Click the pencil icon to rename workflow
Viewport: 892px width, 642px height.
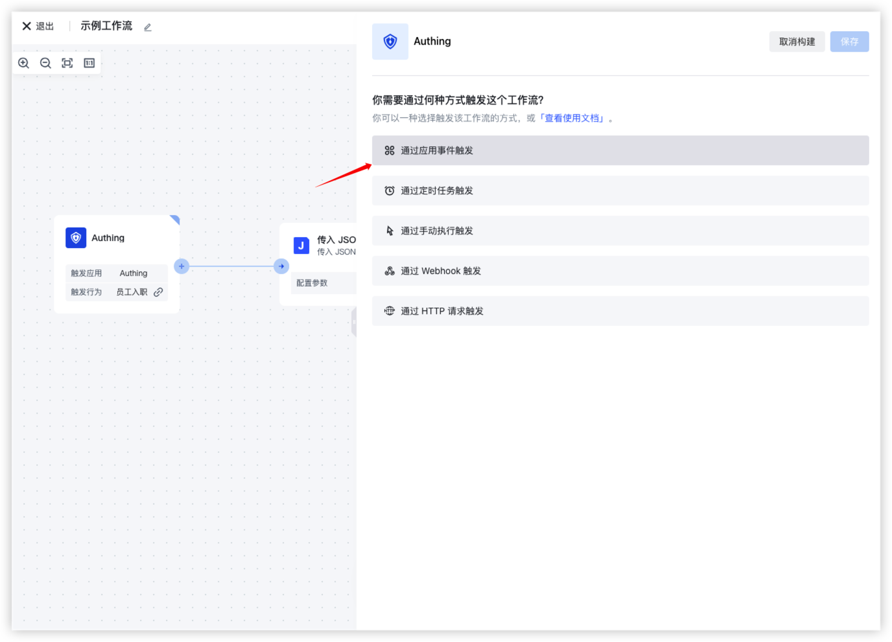coord(148,27)
